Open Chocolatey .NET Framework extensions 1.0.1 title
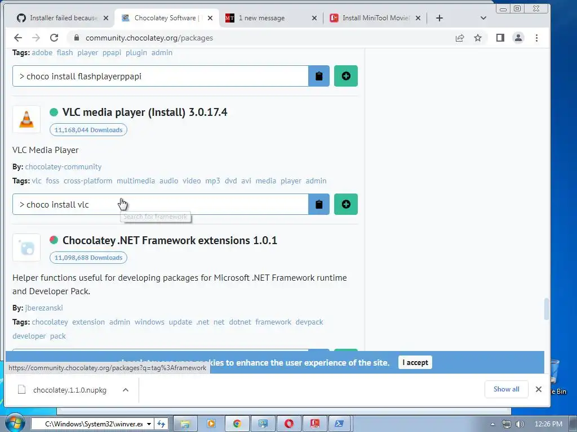 tap(170, 240)
